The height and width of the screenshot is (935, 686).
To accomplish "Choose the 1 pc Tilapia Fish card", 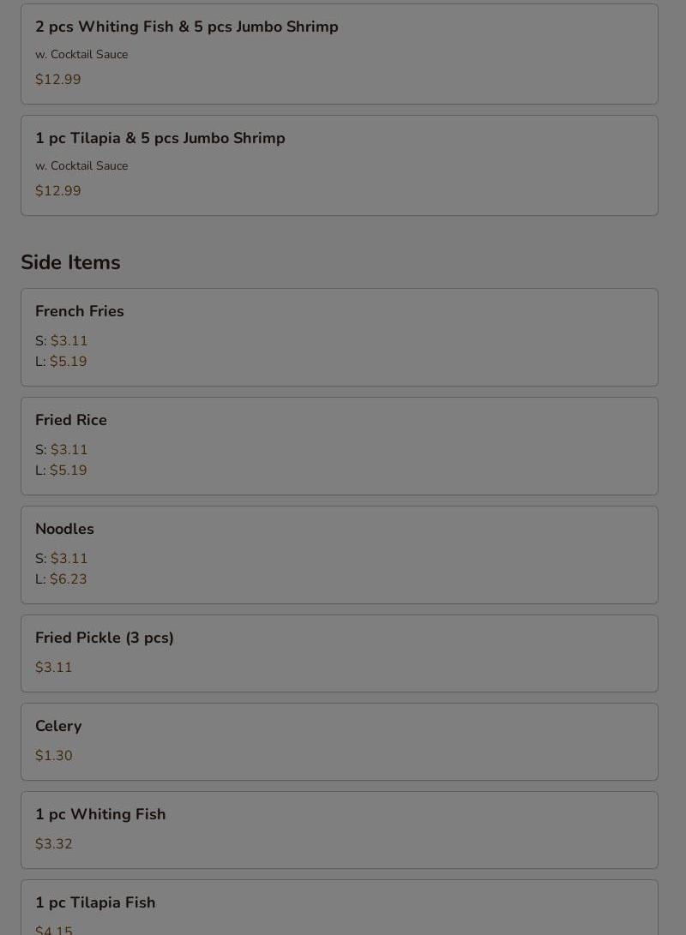I will [340, 908].
